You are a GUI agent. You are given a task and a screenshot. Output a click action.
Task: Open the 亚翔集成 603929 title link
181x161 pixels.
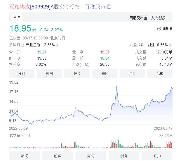point(60,6)
